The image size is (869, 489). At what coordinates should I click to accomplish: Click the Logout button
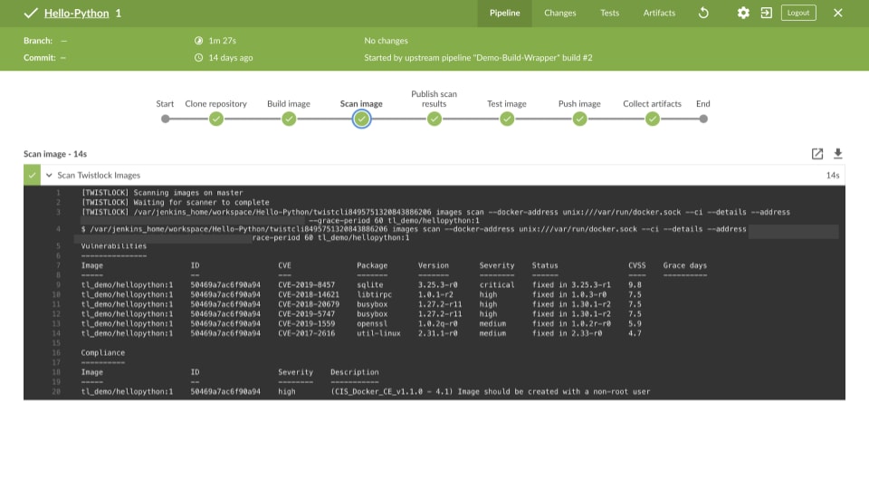pyautogui.click(x=797, y=13)
